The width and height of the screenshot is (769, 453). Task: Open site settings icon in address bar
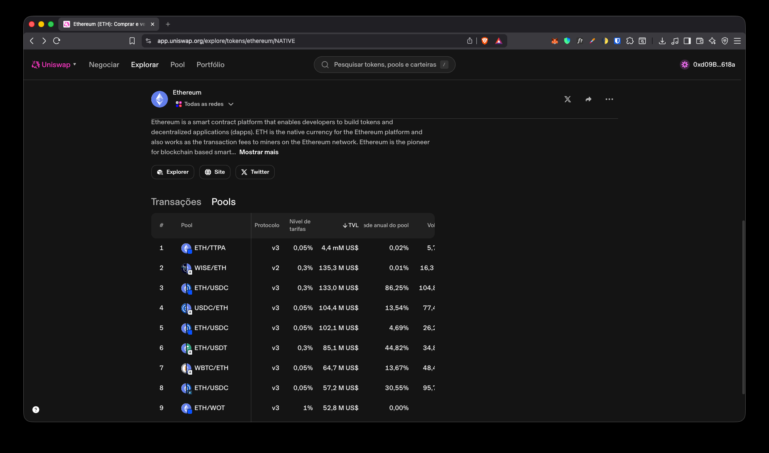click(148, 41)
